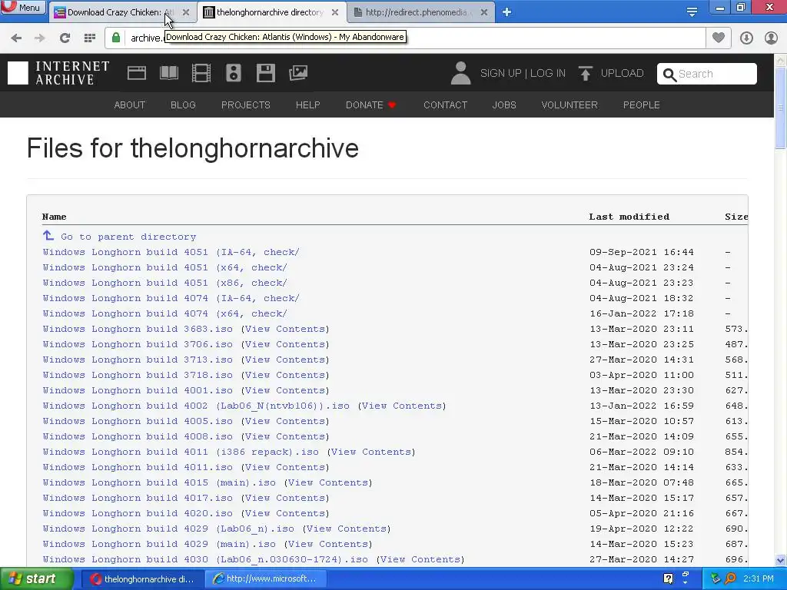Bookmark page with heart icon
Viewport: 787px width, 590px height.
coord(719,38)
